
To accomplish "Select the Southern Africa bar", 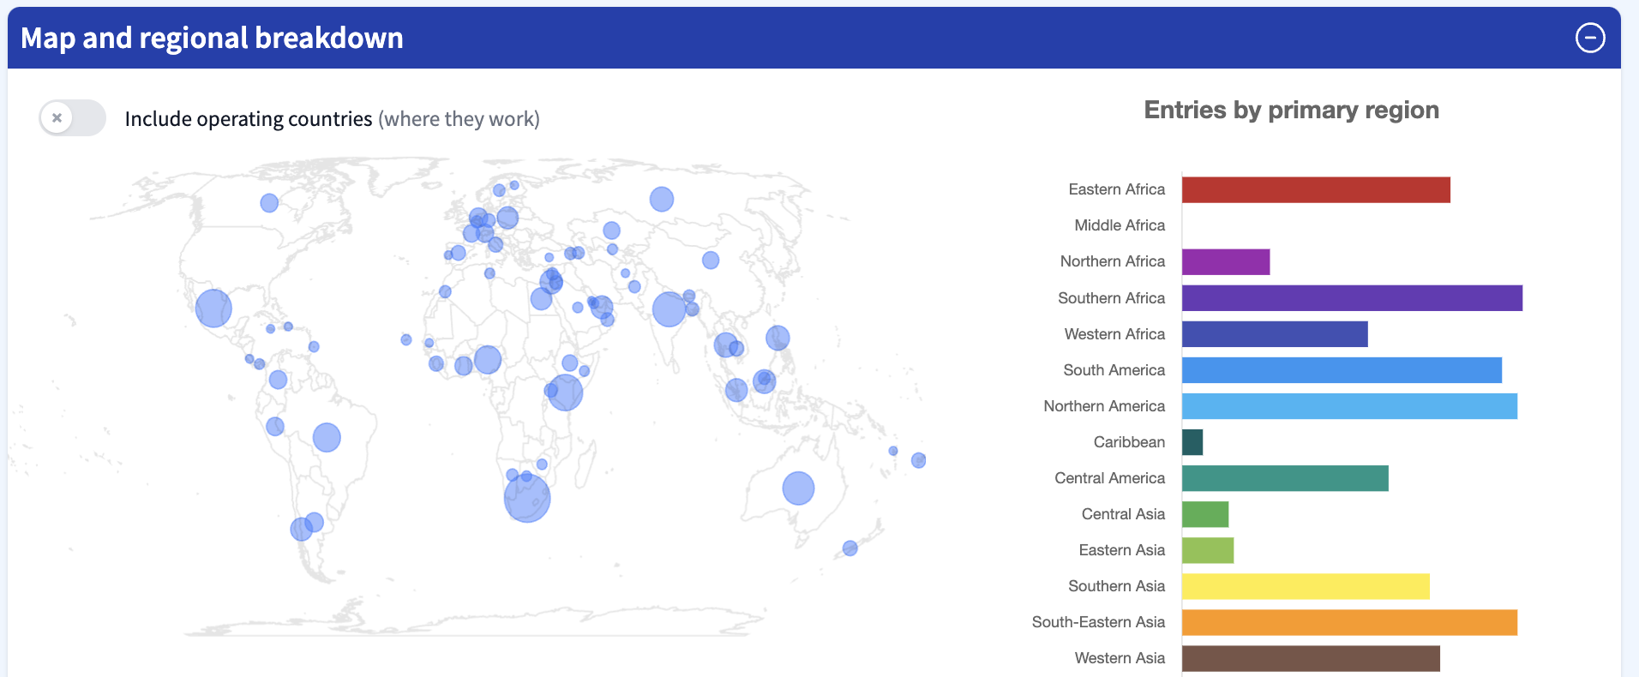I will (1351, 298).
